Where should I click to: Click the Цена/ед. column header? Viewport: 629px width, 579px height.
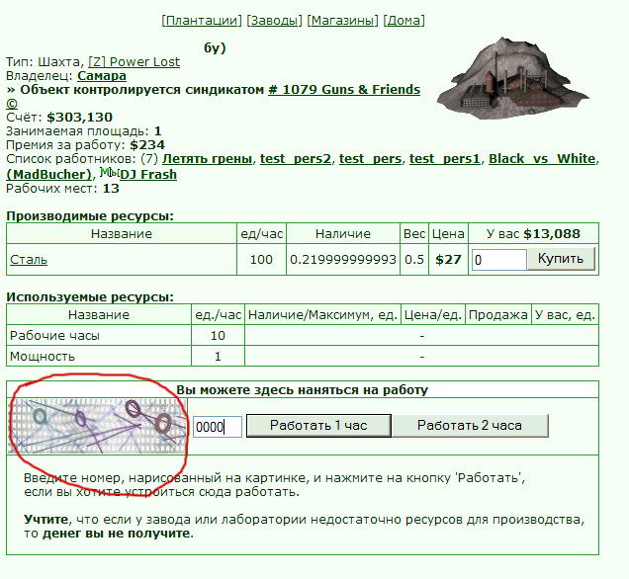point(433,315)
